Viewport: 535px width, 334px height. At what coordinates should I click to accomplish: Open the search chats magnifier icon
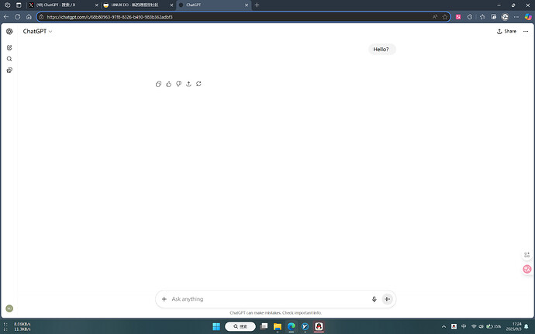[x=9, y=59]
